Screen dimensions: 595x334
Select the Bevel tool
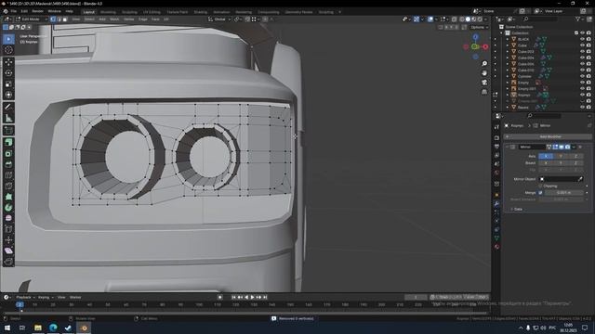8,164
